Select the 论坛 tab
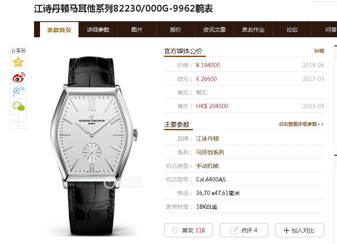The height and width of the screenshot is (244, 337). [x=292, y=30]
